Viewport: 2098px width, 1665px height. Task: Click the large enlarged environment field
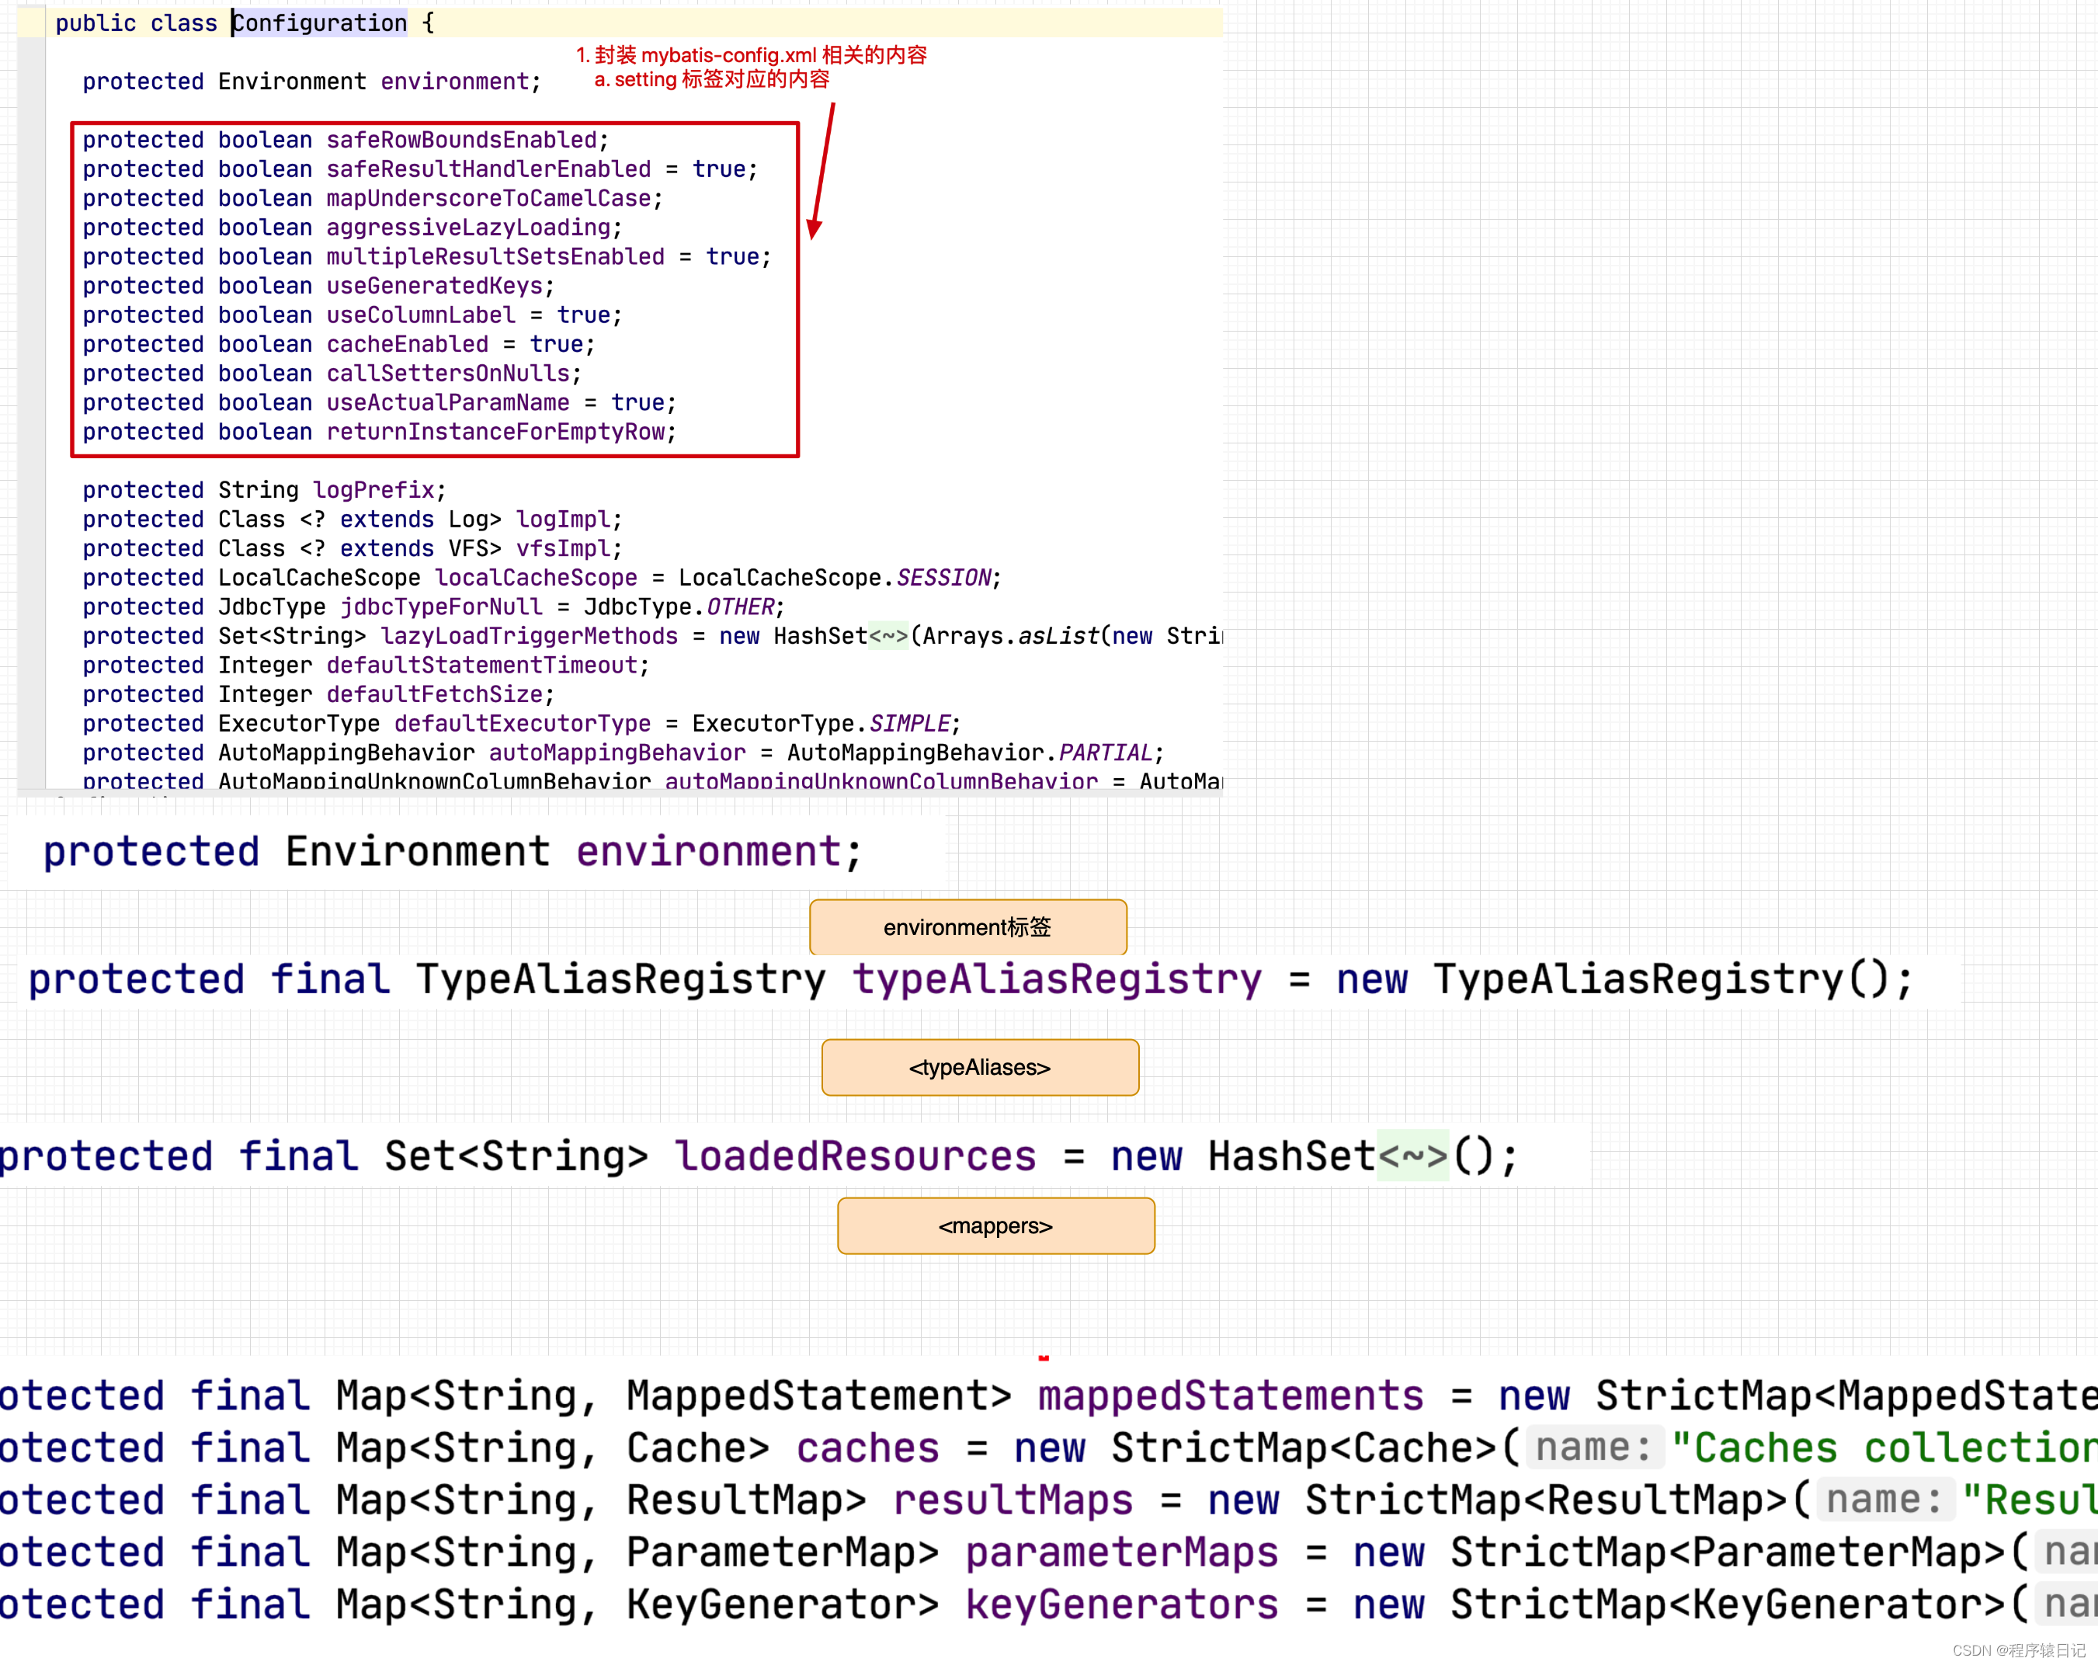[708, 851]
